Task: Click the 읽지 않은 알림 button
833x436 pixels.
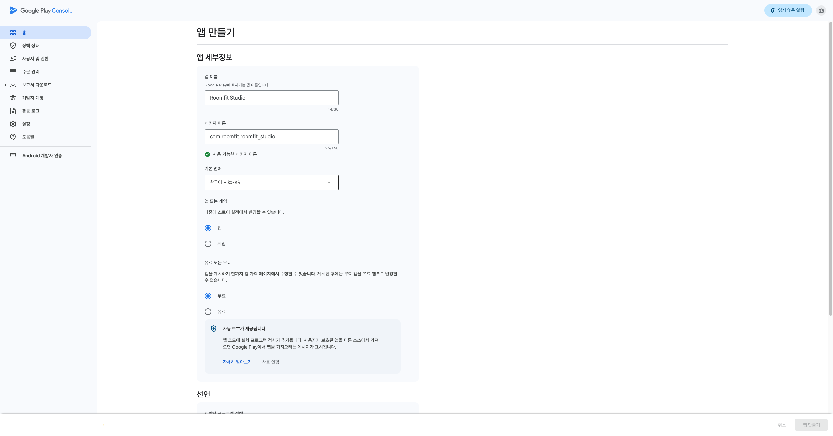Action: point(788,10)
